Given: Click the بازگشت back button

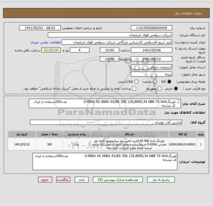Looking at the screenshot, I should coord(63,180).
